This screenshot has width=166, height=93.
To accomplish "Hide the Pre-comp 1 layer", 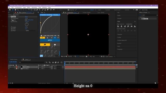I will [9, 69].
